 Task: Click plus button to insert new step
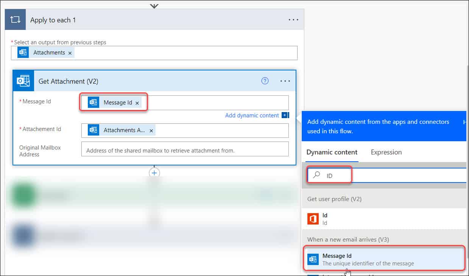coord(154,173)
